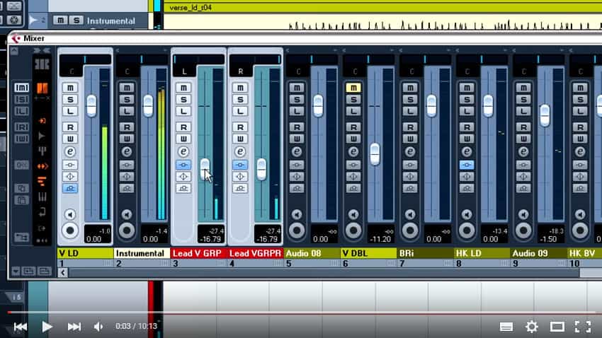The image size is (602, 338).
Task: Toggle monitor button on V LD channel
Action: coord(70,214)
